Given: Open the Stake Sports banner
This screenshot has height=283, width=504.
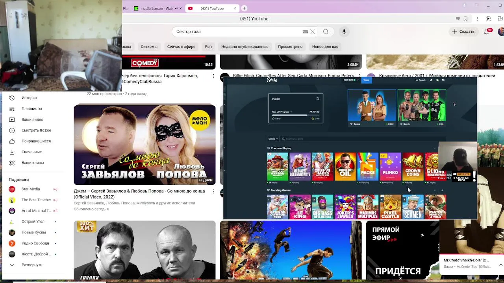Looking at the screenshot, I should coord(422,108).
